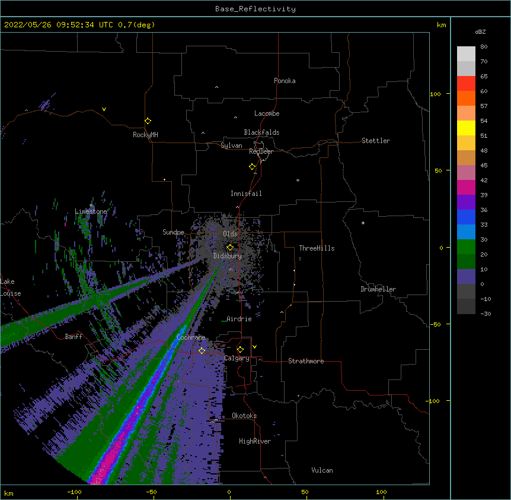
Task: Click the Blackfalds city label
Action: point(261,132)
